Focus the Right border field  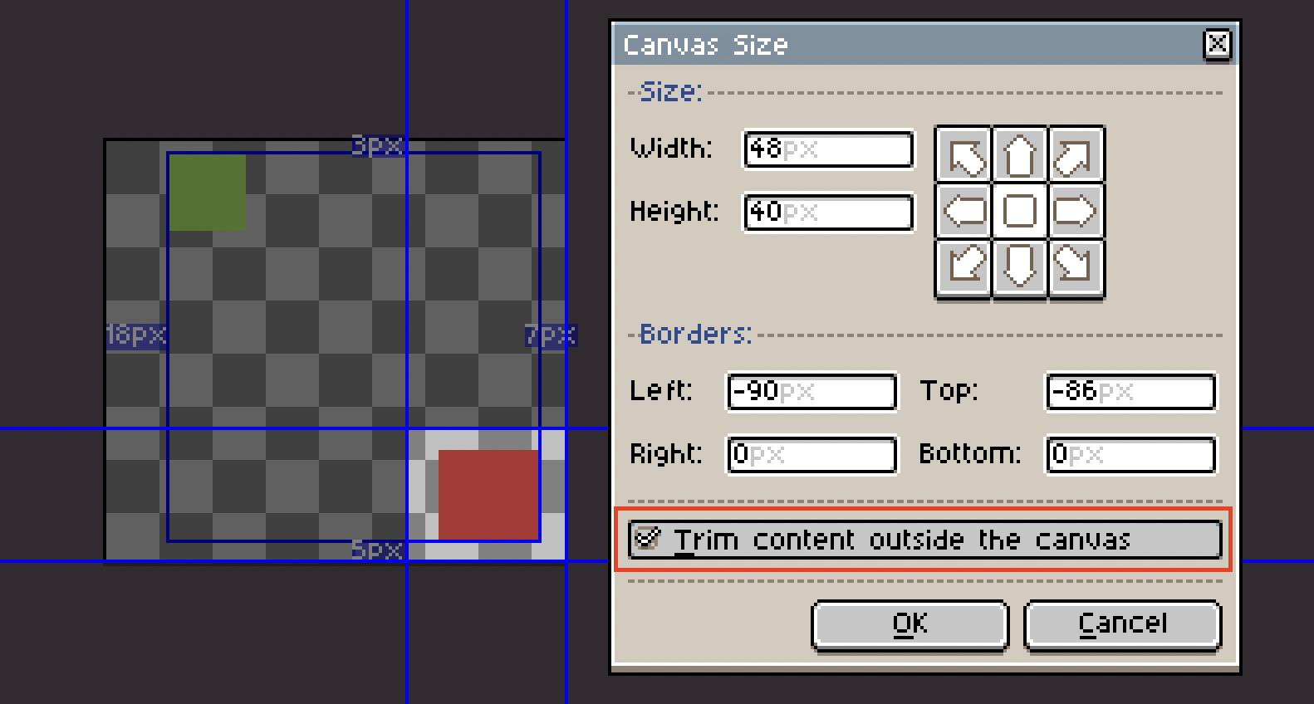tap(811, 454)
